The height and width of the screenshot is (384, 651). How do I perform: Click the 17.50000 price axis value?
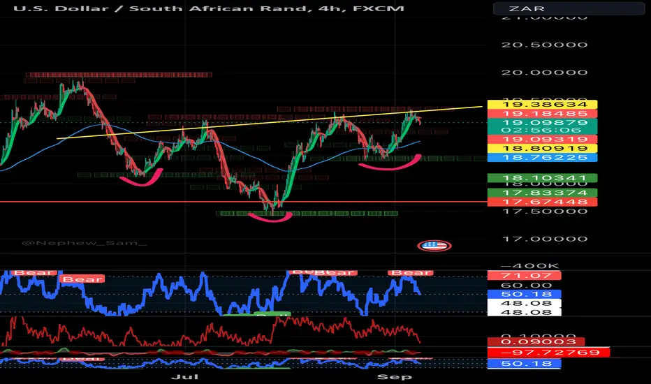(544, 212)
